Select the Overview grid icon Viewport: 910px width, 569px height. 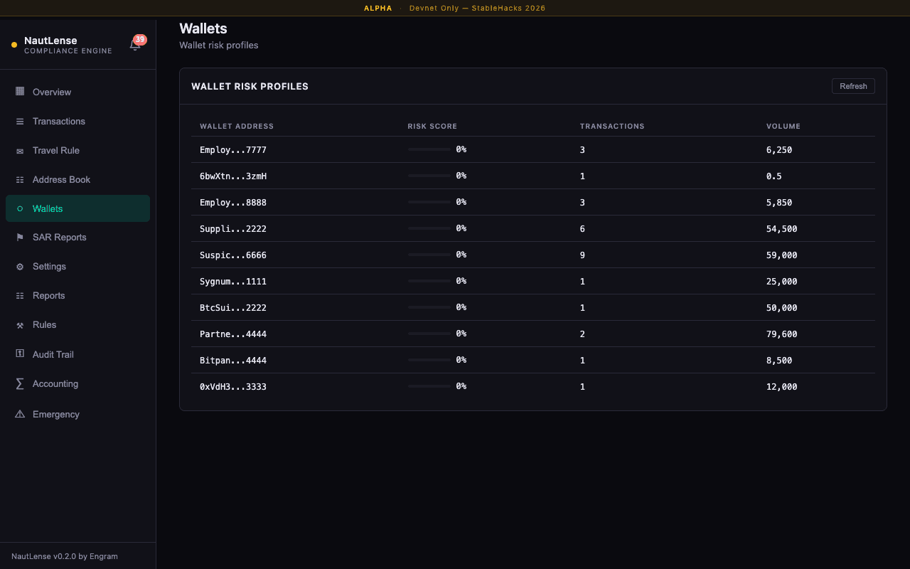19,92
